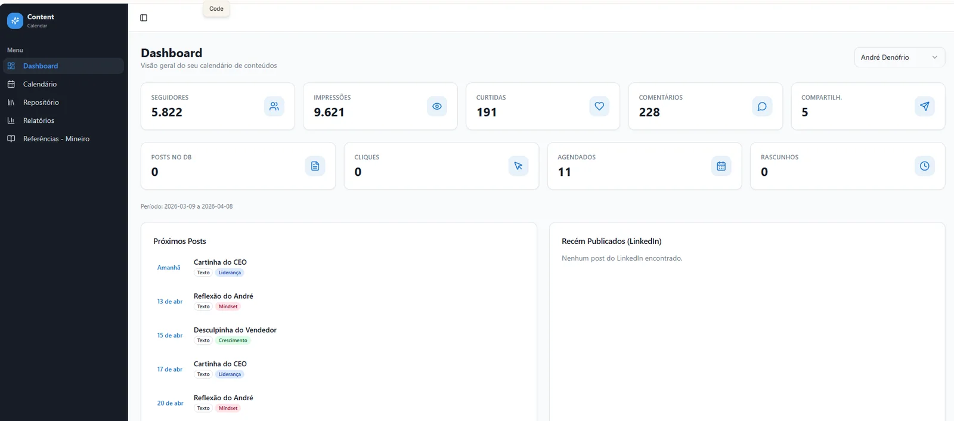Screen dimensions: 954x421
Task: Click the Compartilh. value 5
Action: pos(805,112)
